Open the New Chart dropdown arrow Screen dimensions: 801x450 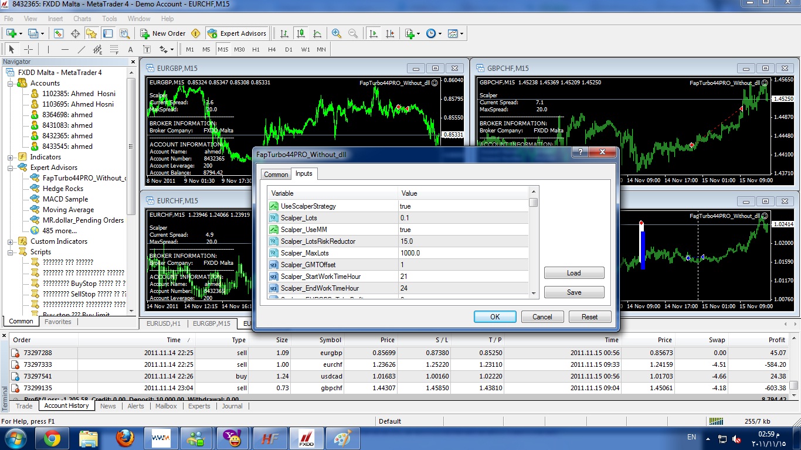click(x=21, y=34)
